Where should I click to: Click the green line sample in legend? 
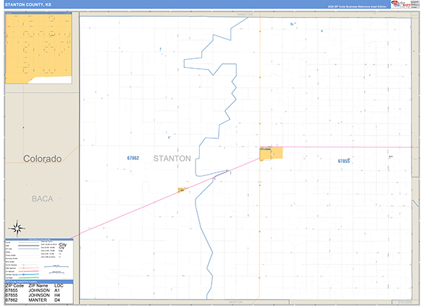tap(29, 278)
